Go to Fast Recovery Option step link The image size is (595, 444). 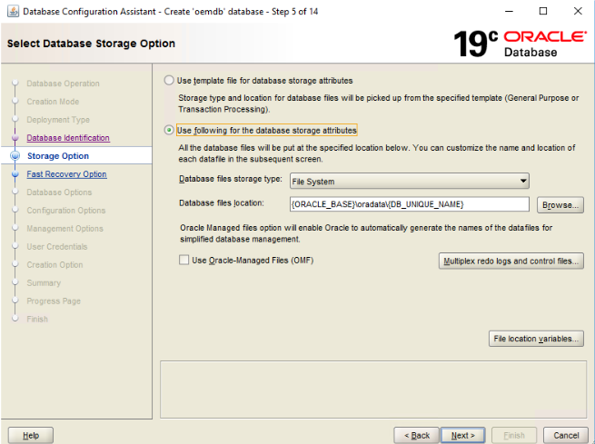tap(66, 174)
